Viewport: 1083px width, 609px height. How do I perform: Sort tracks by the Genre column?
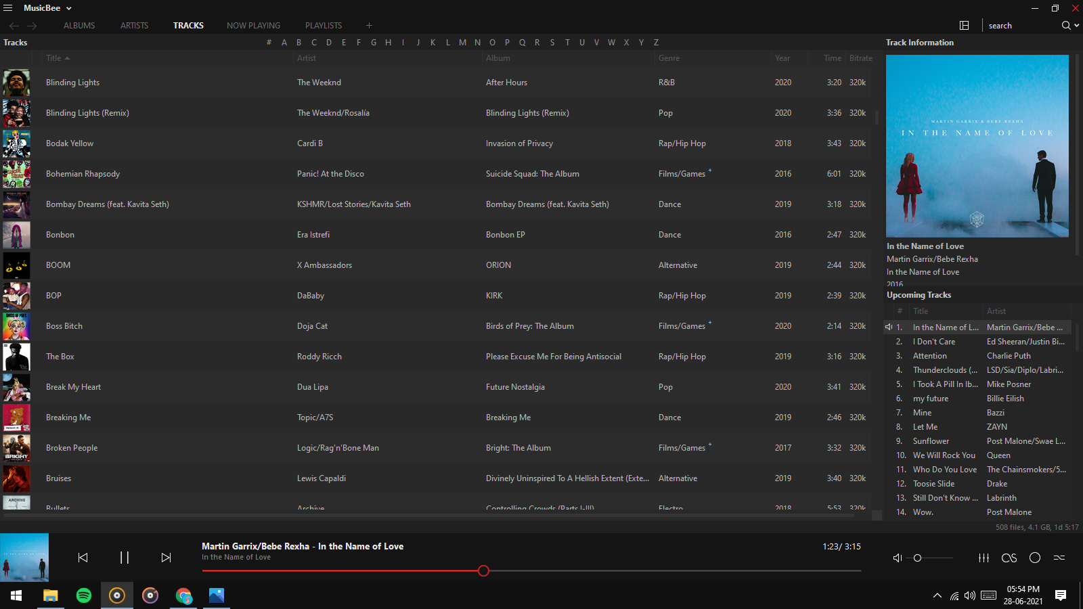click(x=669, y=58)
